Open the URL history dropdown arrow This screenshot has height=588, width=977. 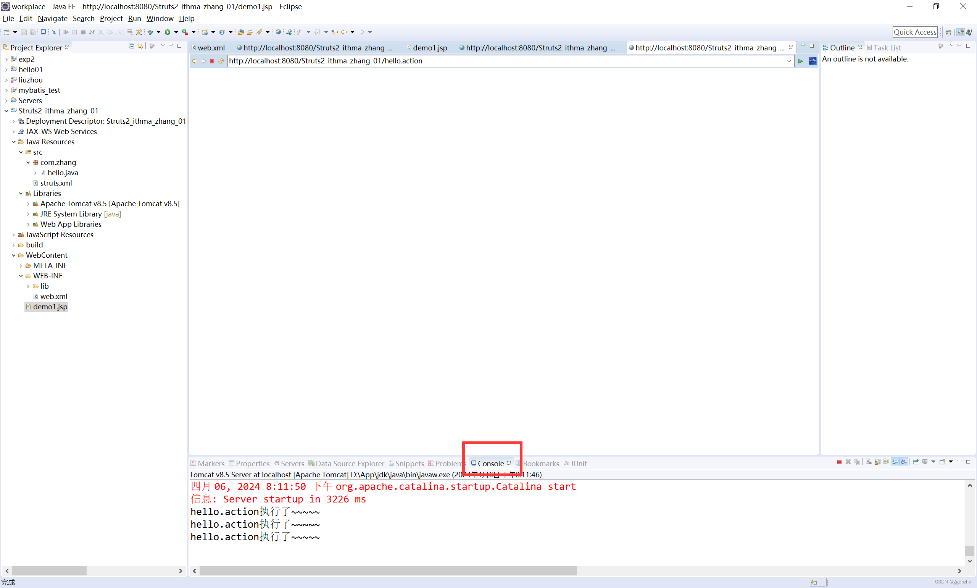pos(788,61)
